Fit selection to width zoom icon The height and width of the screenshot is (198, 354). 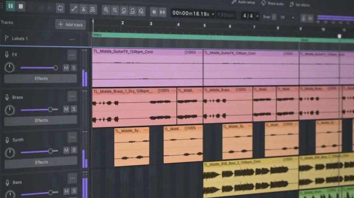pyautogui.click(x=124, y=11)
